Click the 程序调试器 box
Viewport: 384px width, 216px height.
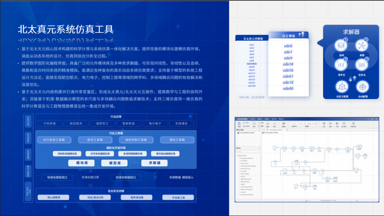point(137,198)
